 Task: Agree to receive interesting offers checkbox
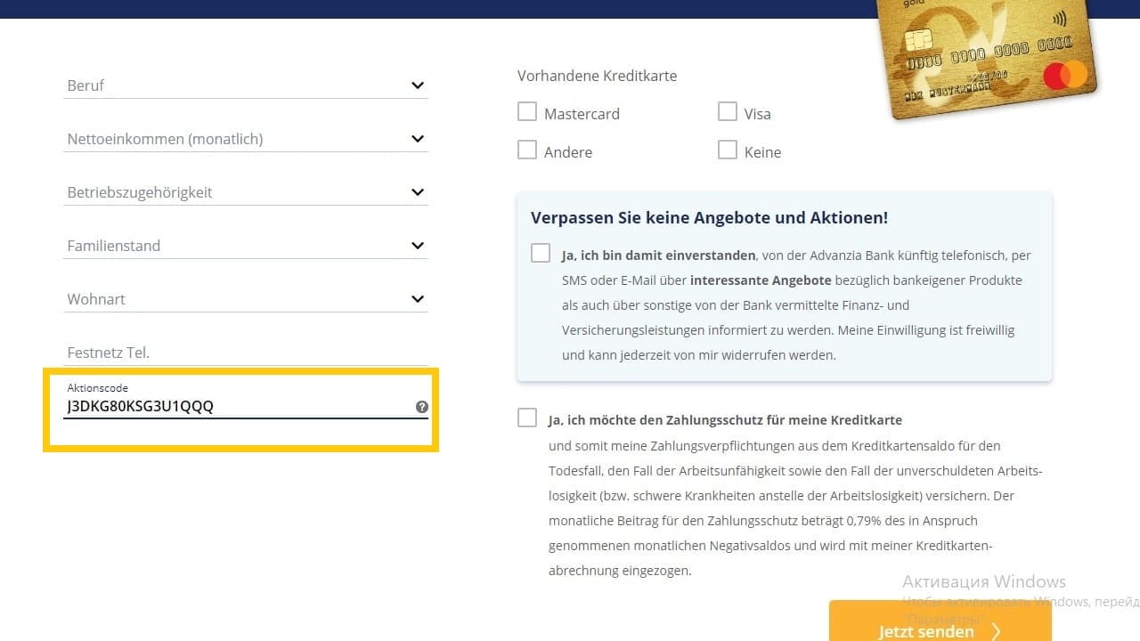coord(541,254)
